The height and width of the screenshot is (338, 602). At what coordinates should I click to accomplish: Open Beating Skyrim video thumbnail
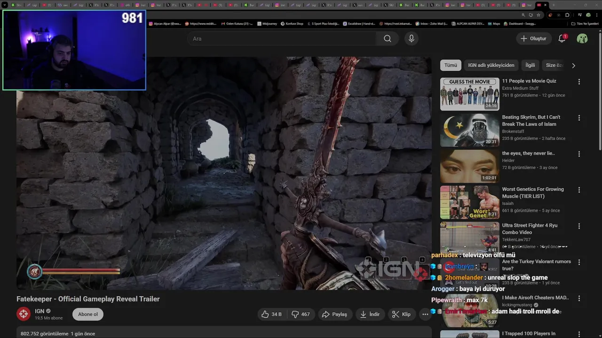[469, 130]
